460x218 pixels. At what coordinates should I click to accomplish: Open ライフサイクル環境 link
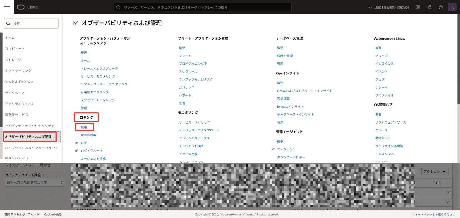click(x=389, y=146)
